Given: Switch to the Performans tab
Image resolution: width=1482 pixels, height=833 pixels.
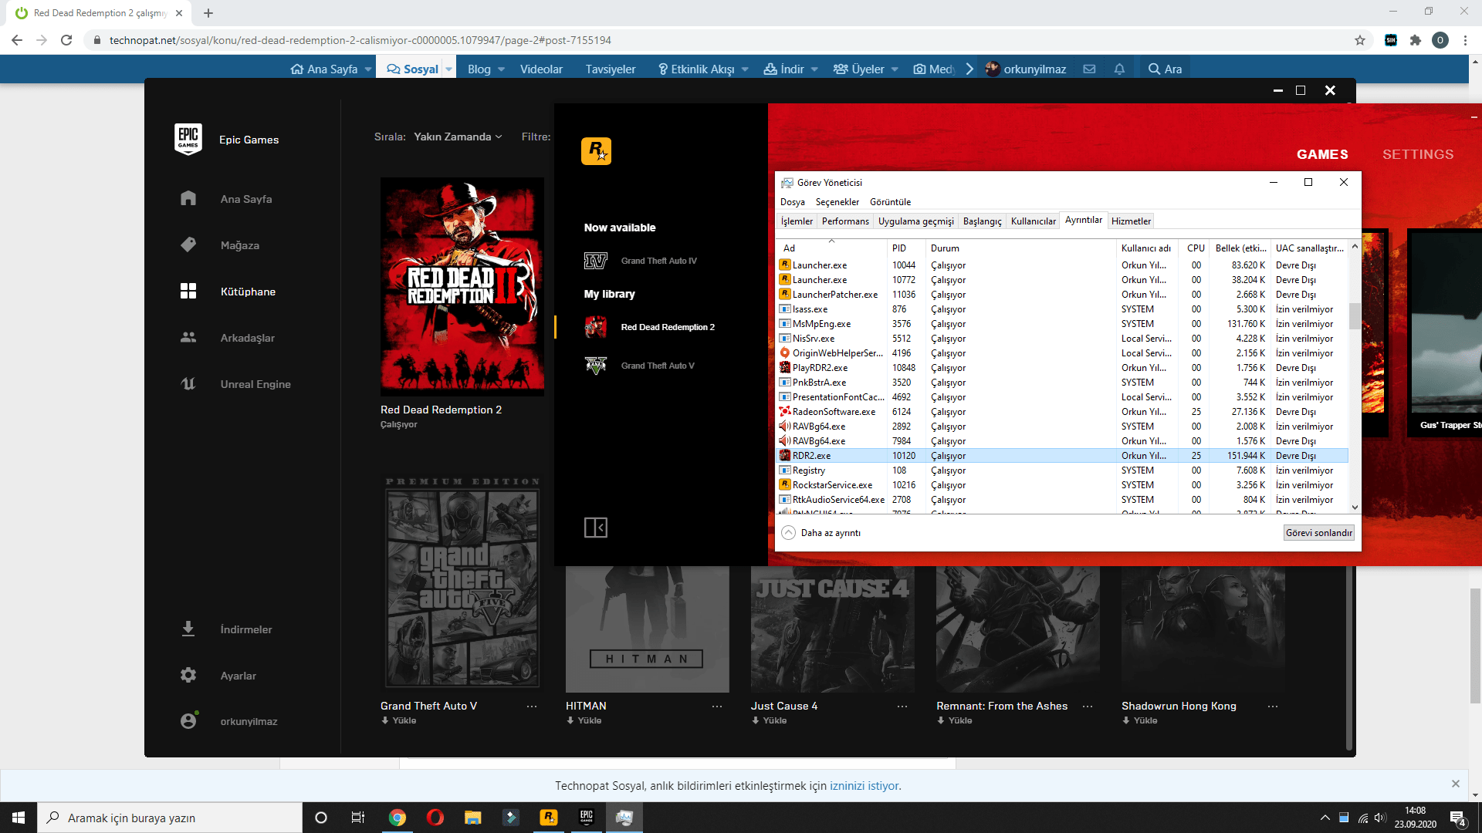Looking at the screenshot, I should pyautogui.click(x=845, y=221).
